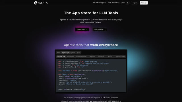This screenshot has height=102, width=182.
Task: Click the console.log(result.toolResults[0]) code line
Action: tap(71, 90)
